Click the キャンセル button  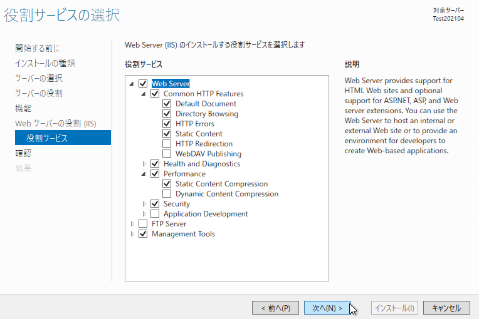[x=446, y=308]
